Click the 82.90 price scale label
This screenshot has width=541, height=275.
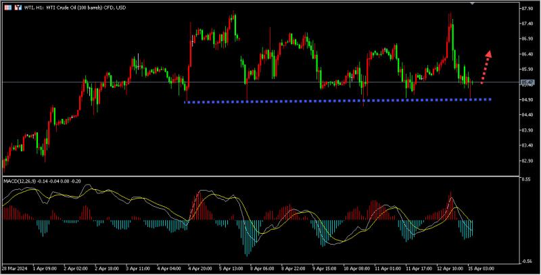pos(527,161)
